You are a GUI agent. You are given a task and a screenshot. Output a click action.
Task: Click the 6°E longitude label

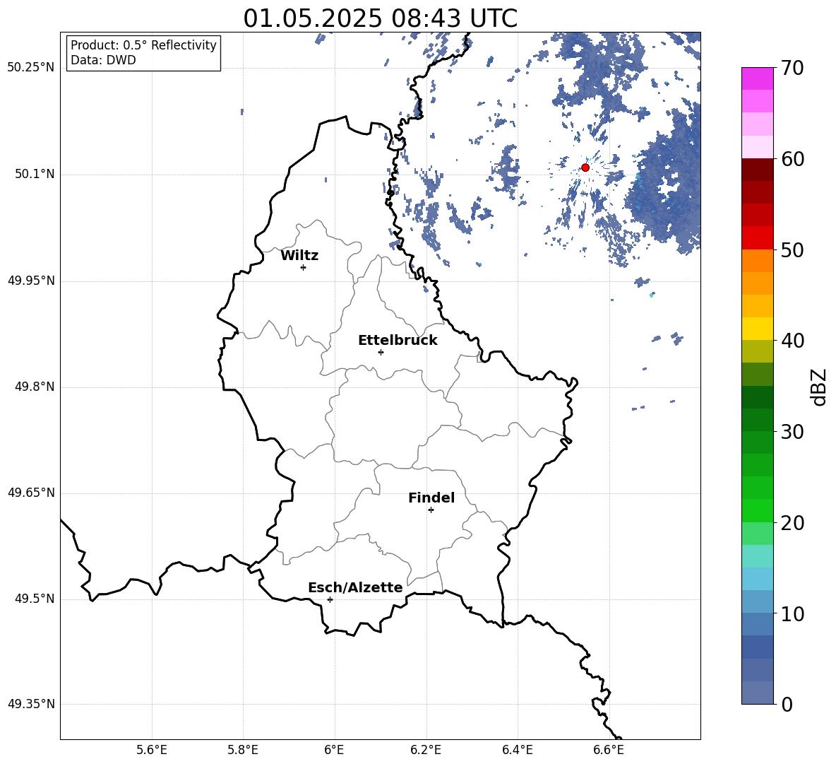[334, 750]
